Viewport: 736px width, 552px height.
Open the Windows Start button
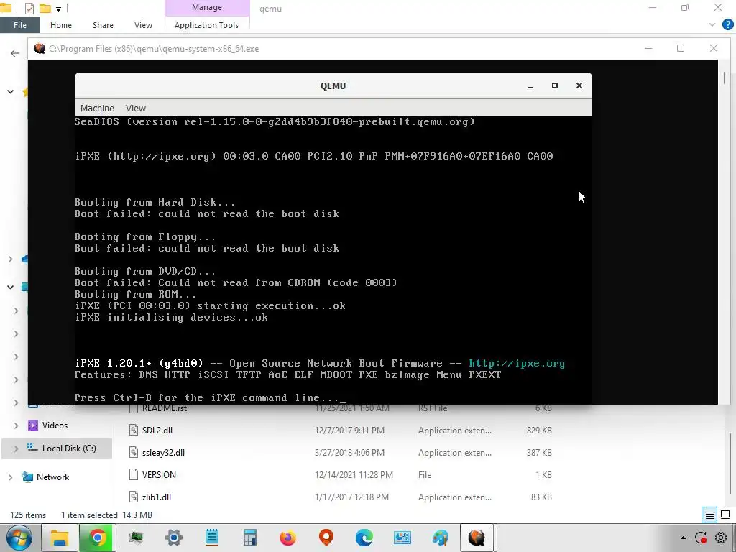point(19,538)
